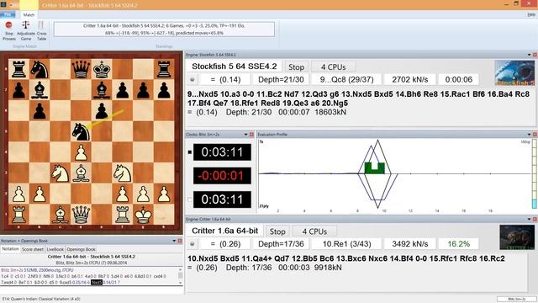Close the Clocks pane

(x=251, y=135)
